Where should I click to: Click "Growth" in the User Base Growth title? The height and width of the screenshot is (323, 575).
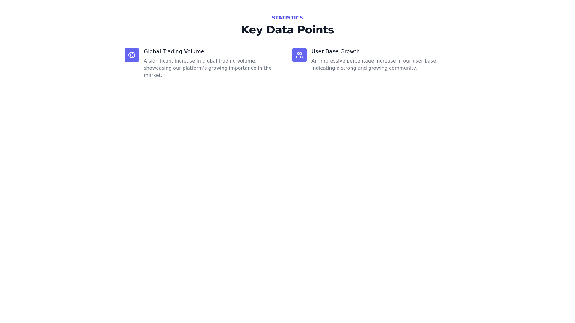tap(350, 51)
